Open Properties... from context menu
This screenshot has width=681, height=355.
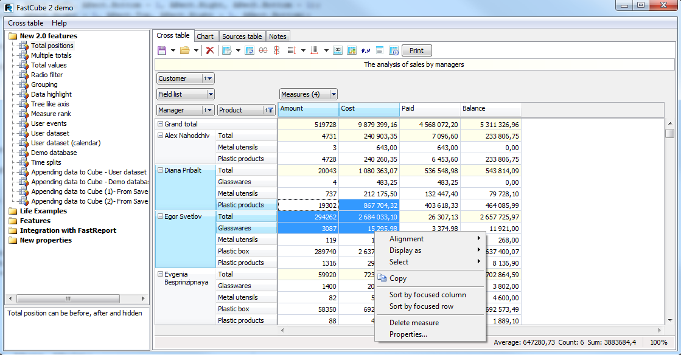pyautogui.click(x=430, y=334)
